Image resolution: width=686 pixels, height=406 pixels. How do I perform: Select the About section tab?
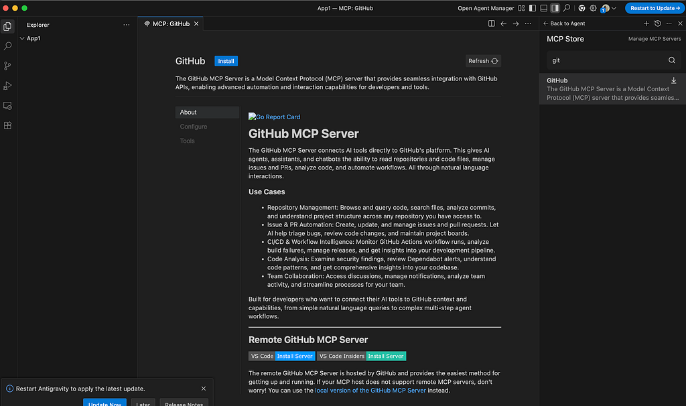(207, 113)
